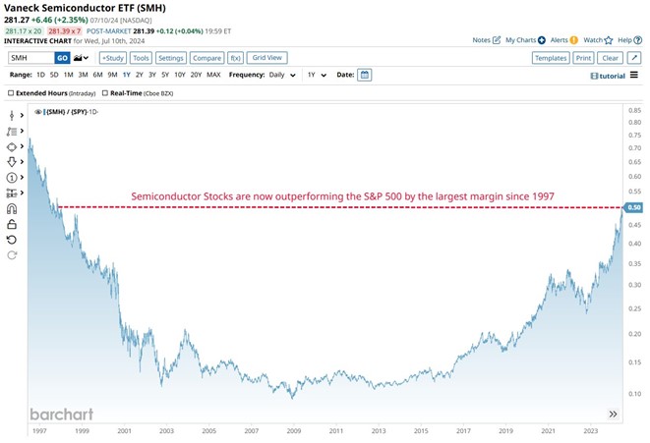Viewport: 650px width, 443px height.
Task: Enable the Extended Hours checkbox
Action: [11, 94]
